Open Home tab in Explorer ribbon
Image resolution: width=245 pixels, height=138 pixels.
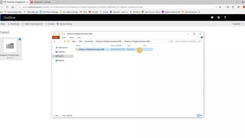pos(64,38)
